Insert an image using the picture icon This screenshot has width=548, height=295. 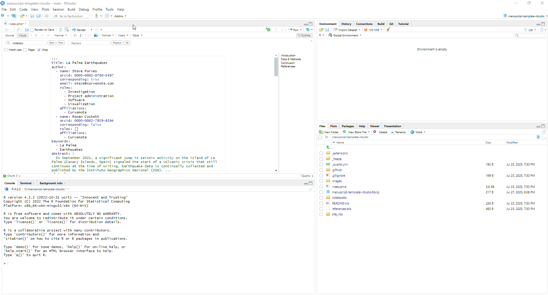[96, 36]
